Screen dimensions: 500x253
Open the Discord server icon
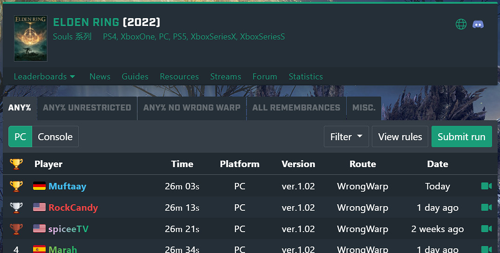[x=478, y=24]
